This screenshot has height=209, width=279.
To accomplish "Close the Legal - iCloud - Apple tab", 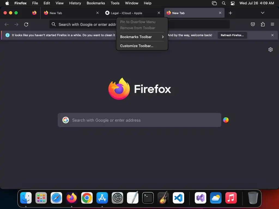I will coord(159,13).
